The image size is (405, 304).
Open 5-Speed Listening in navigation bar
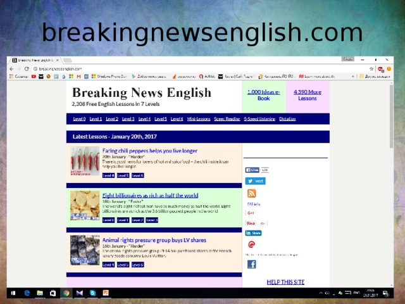259,119
